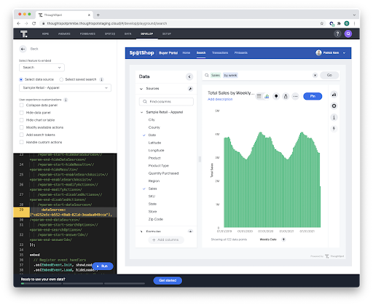Enable Collapse data panel checkbox
The height and width of the screenshot is (305, 373).
pyautogui.click(x=21, y=106)
